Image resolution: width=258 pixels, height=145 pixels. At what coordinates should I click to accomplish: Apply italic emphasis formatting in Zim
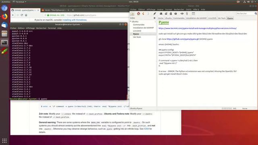point(166,14)
